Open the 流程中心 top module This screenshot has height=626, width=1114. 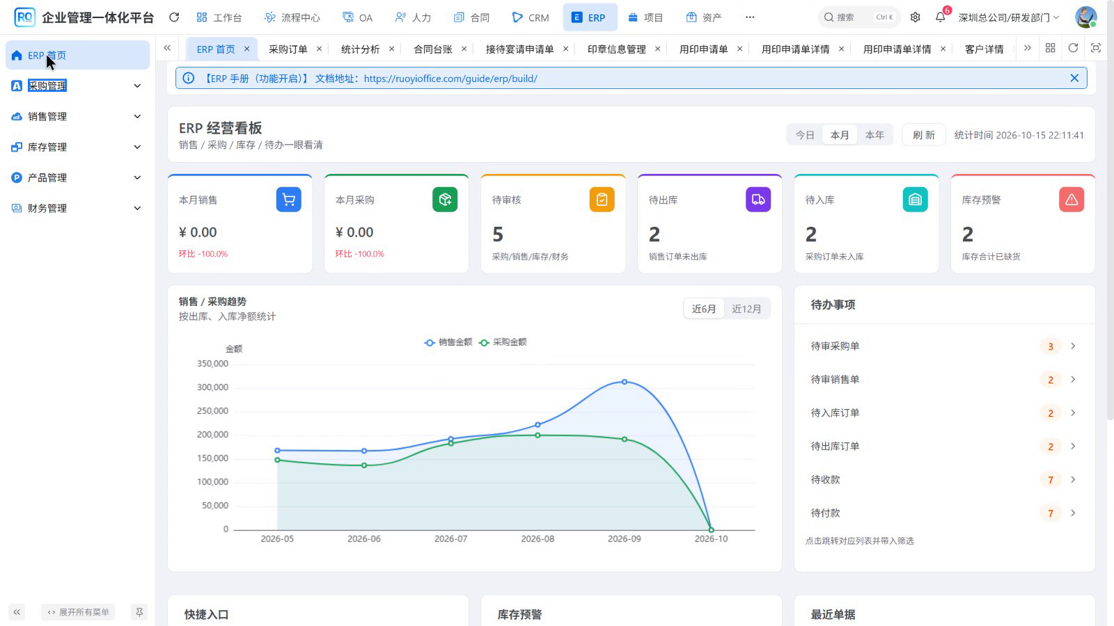tap(292, 17)
